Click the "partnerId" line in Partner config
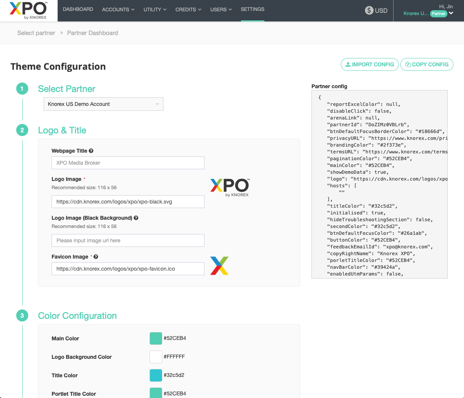Screen dimensions: 464x398 pyautogui.click(x=369, y=125)
